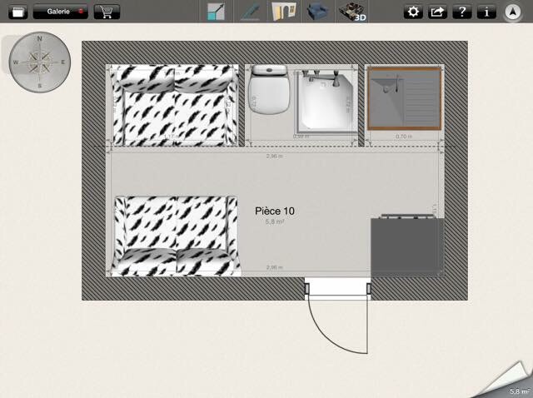Collapse the toolbar with up arrow
Screen dimensions: 533x398
514,12
